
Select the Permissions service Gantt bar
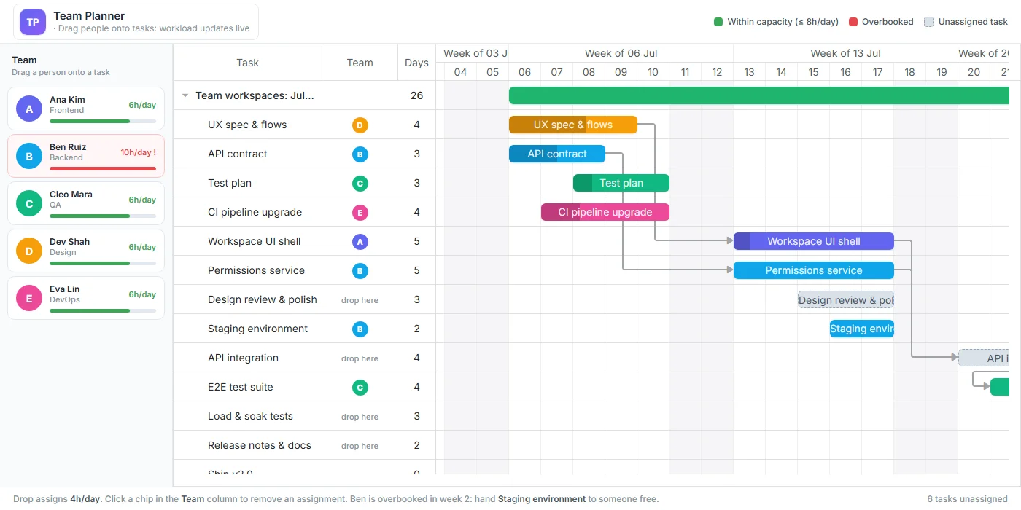coord(814,270)
